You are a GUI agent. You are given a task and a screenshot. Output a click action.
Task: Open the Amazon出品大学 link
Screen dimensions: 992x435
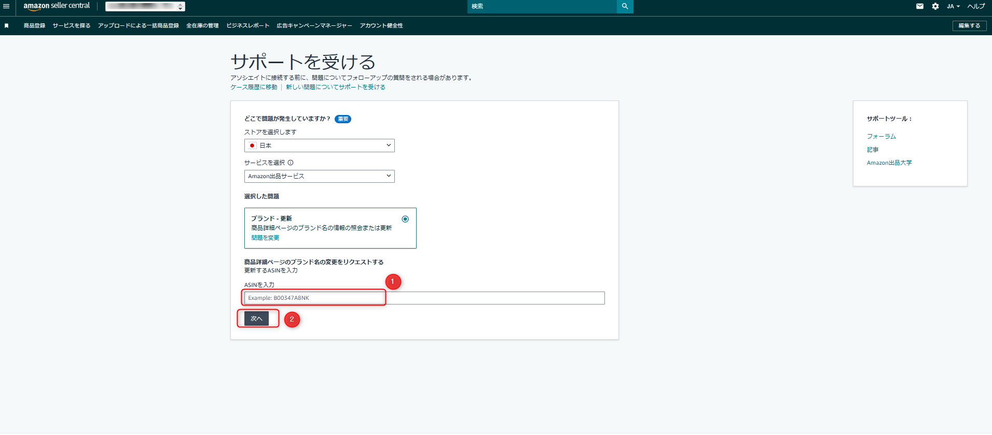889,163
